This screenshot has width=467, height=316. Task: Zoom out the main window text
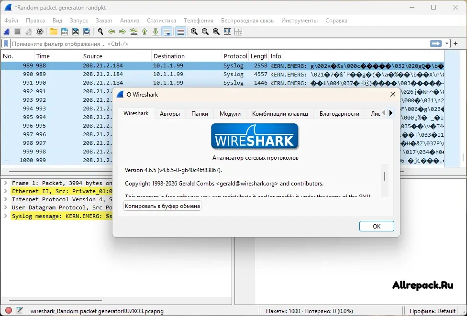[205, 32]
